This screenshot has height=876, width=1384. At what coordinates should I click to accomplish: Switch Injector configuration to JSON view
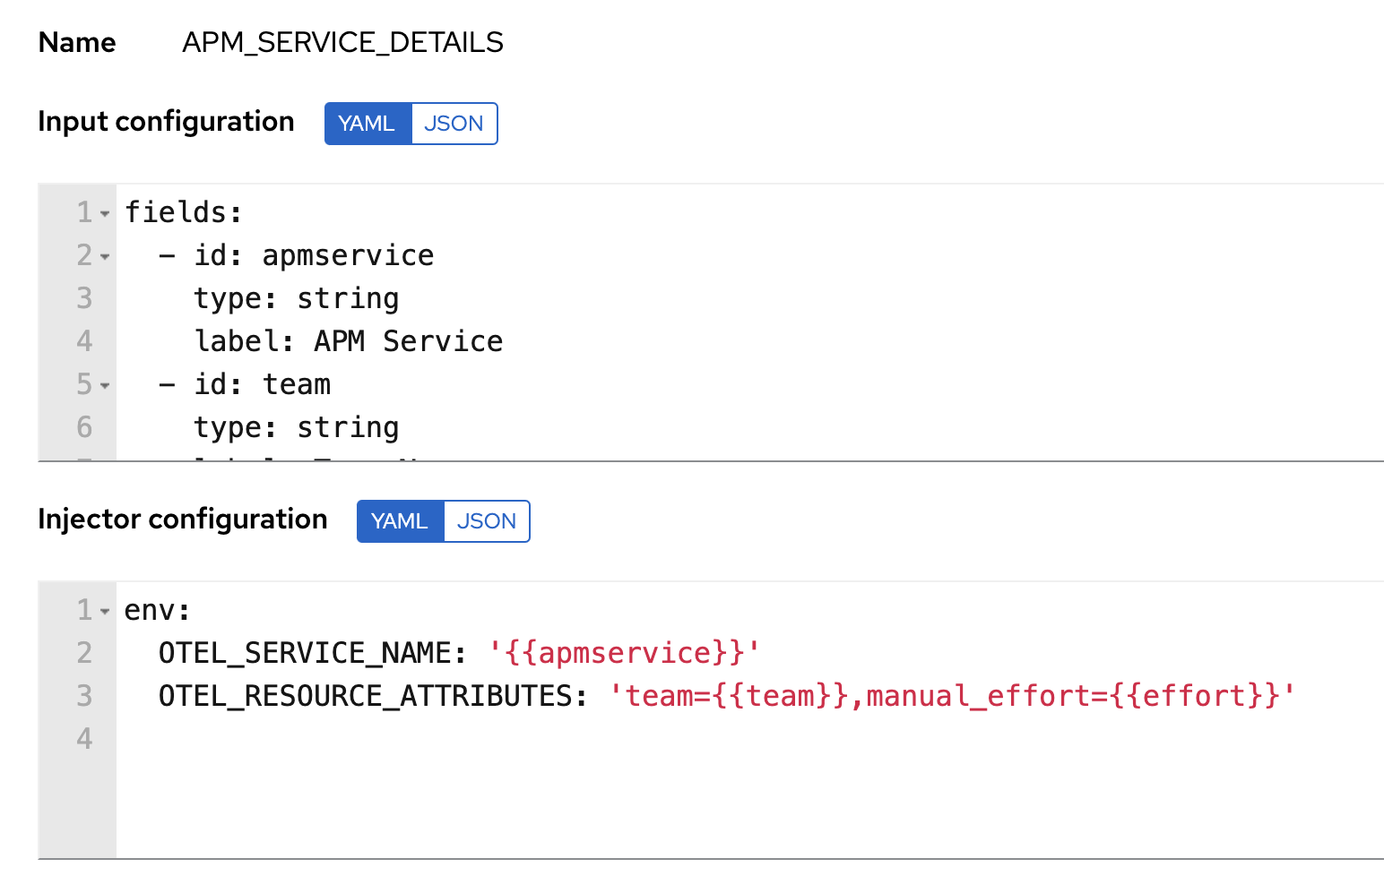pos(487,520)
